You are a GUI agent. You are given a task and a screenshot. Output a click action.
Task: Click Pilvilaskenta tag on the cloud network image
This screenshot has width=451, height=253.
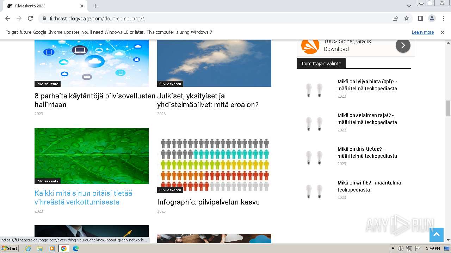[x=48, y=84]
